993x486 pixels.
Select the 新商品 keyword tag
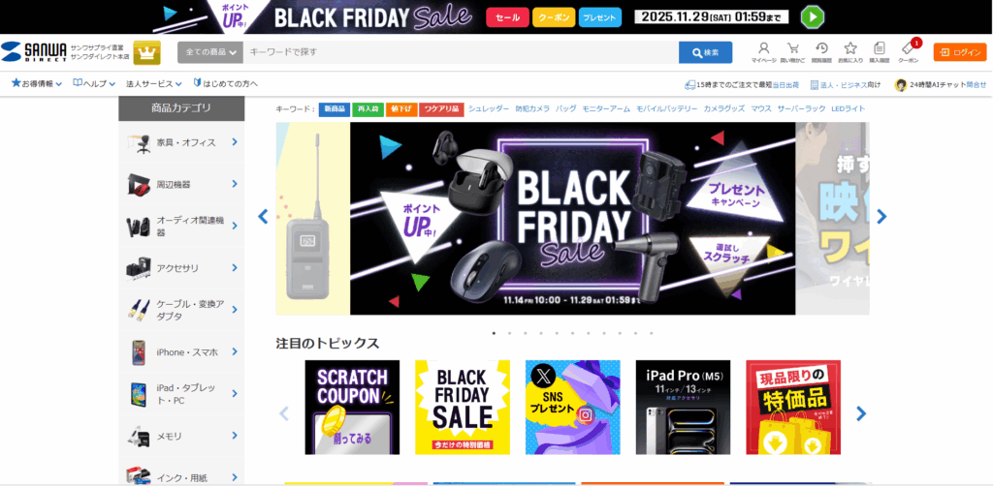pyautogui.click(x=334, y=108)
